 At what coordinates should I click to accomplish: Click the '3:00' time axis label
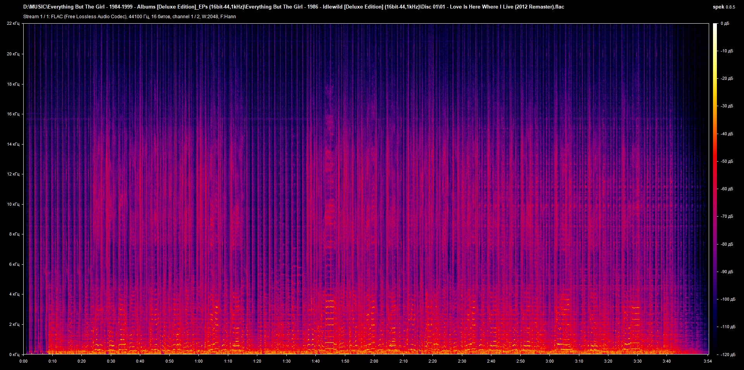549,361
